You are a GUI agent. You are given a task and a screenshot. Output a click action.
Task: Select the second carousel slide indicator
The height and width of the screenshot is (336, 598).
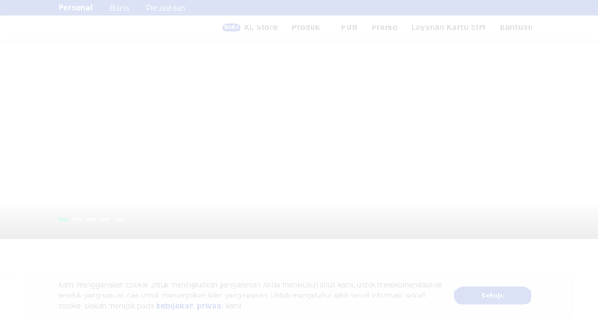(77, 220)
